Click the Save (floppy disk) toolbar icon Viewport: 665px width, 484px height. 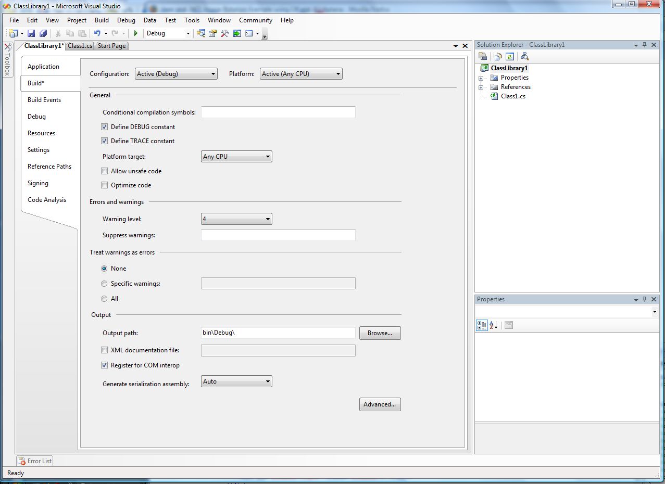[31, 33]
